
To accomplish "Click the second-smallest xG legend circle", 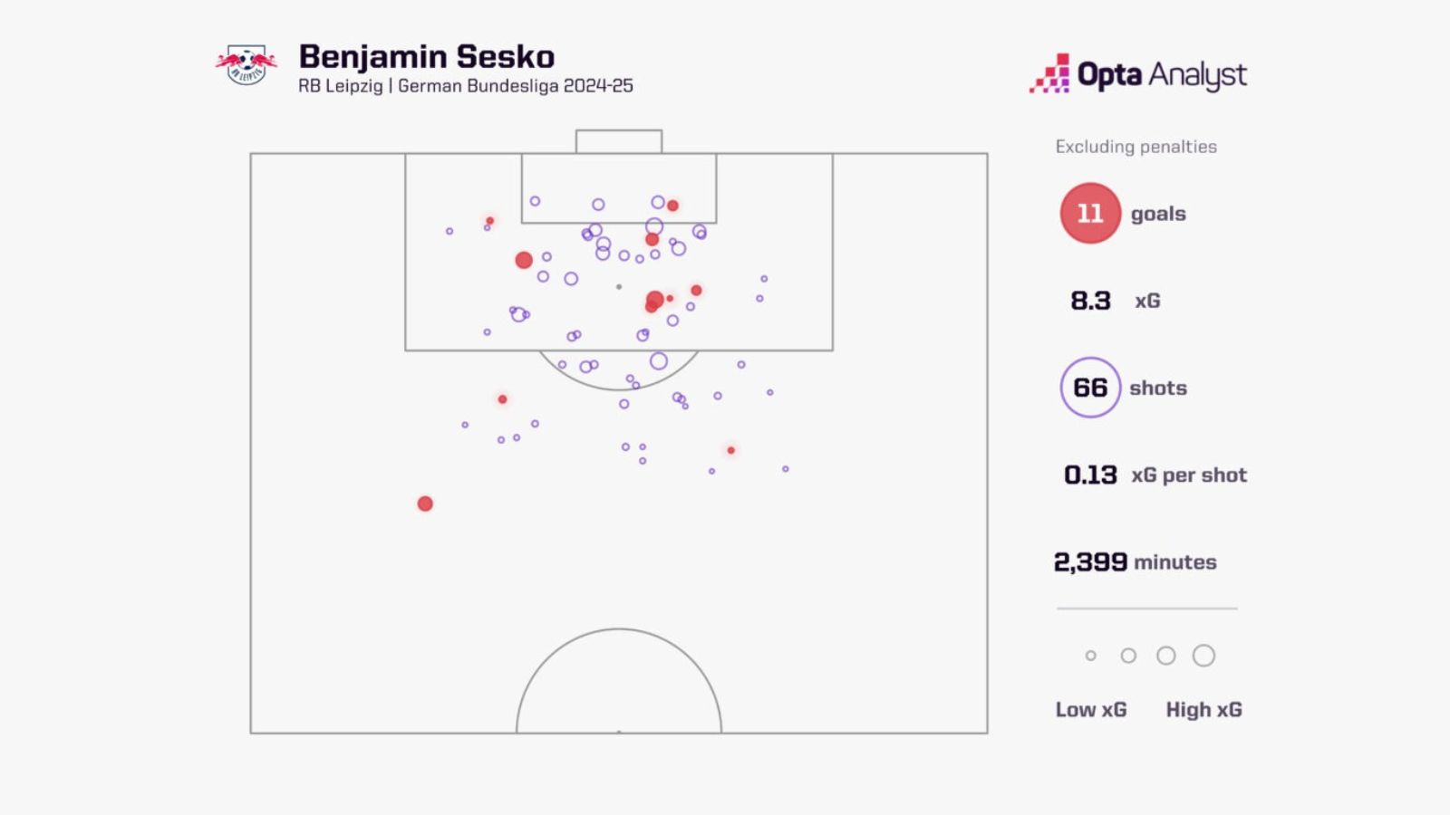I will pos(1128,656).
